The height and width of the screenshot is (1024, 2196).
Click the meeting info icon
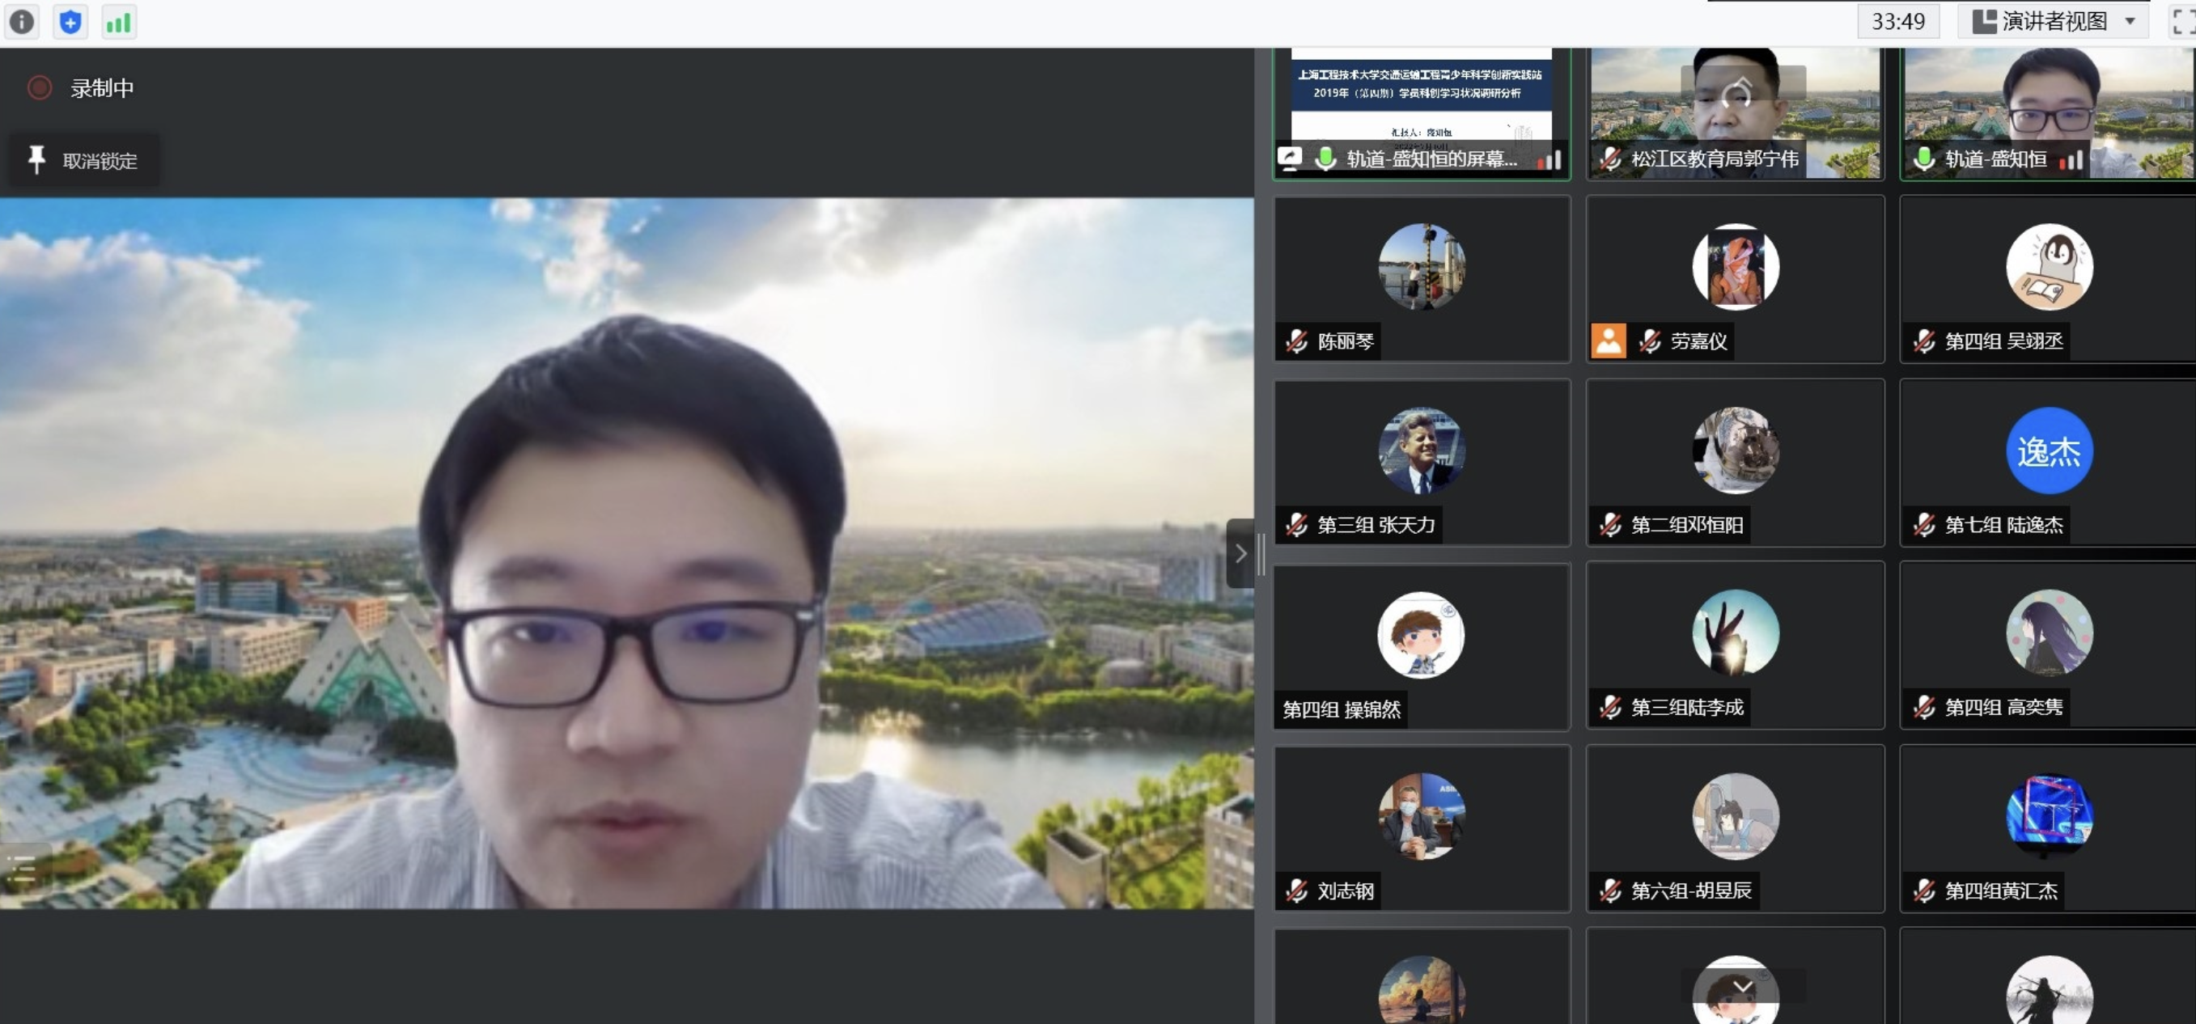[x=22, y=21]
